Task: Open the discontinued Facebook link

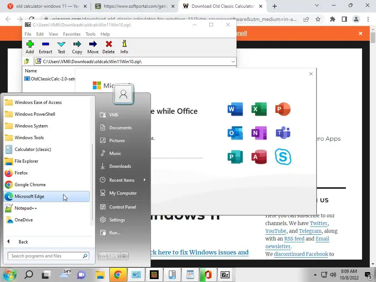Action: (x=301, y=254)
